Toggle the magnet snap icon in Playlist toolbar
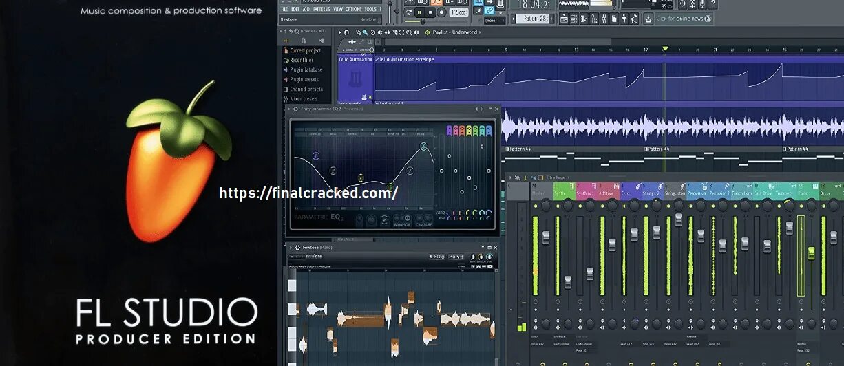The height and width of the screenshot is (366, 844). point(346,32)
